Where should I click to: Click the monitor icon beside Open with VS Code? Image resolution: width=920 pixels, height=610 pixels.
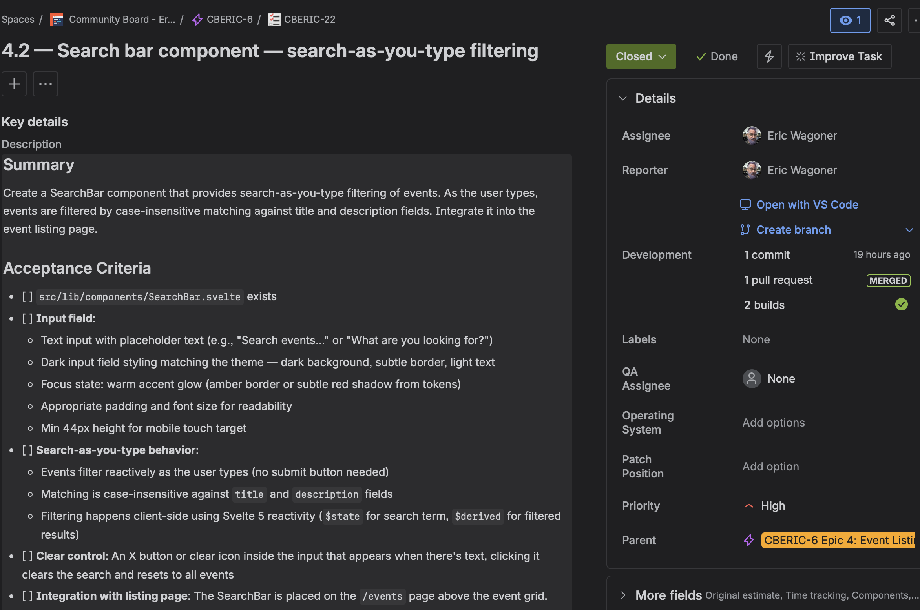[x=745, y=204]
